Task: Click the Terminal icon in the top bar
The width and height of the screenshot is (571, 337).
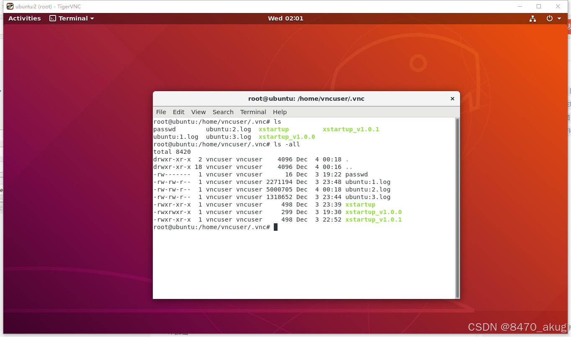Action: [x=52, y=18]
